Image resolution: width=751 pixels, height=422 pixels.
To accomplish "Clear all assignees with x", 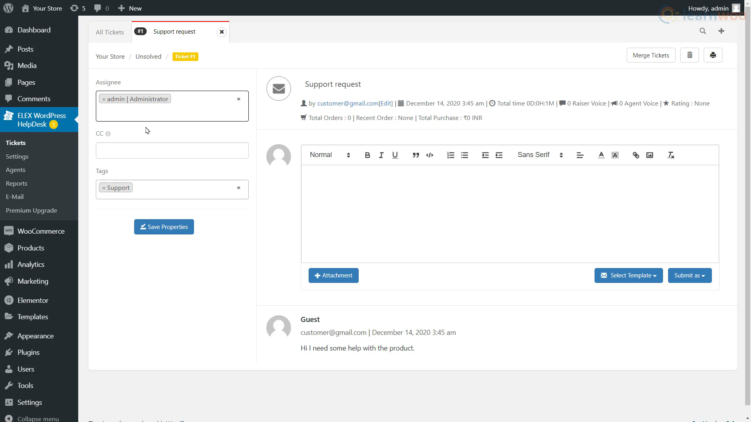I will coord(239,99).
